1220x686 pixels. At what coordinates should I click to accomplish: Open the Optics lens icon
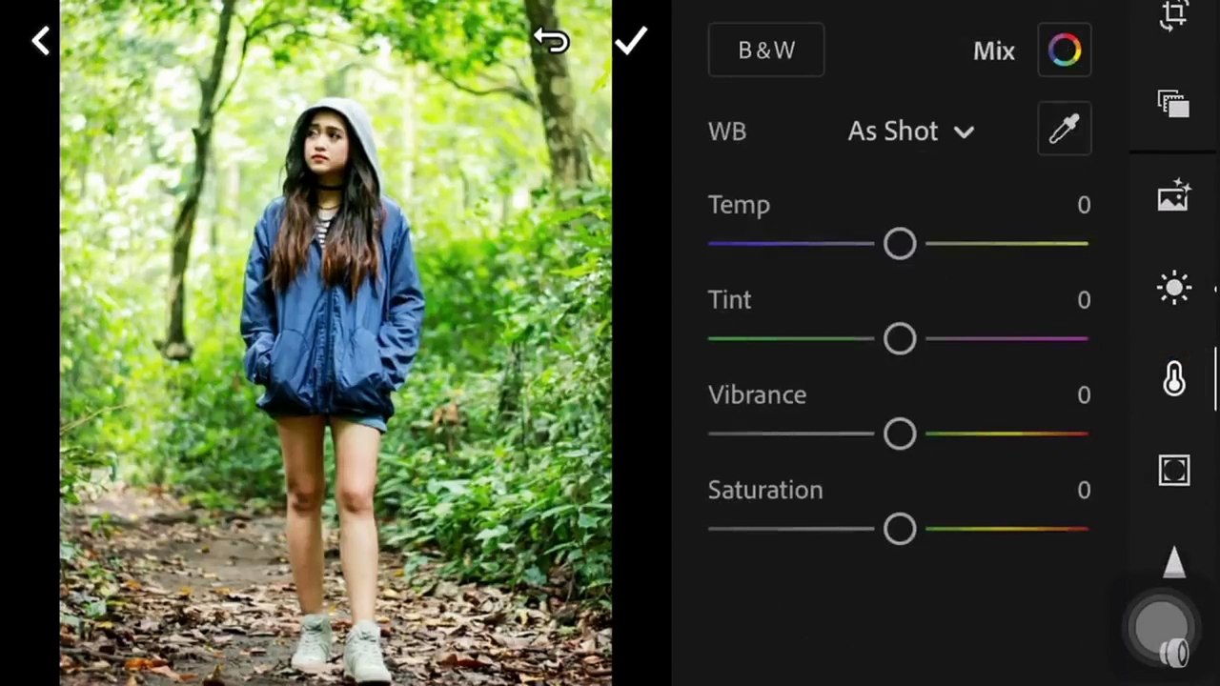pyautogui.click(x=1176, y=653)
